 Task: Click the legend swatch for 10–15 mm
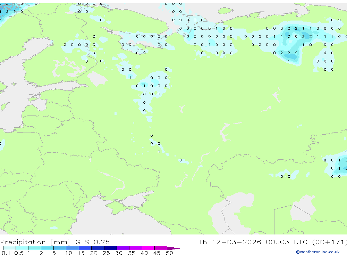(x=73, y=248)
